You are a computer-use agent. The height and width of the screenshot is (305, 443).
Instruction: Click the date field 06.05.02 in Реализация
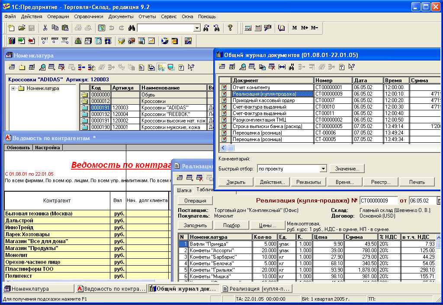(423, 200)
